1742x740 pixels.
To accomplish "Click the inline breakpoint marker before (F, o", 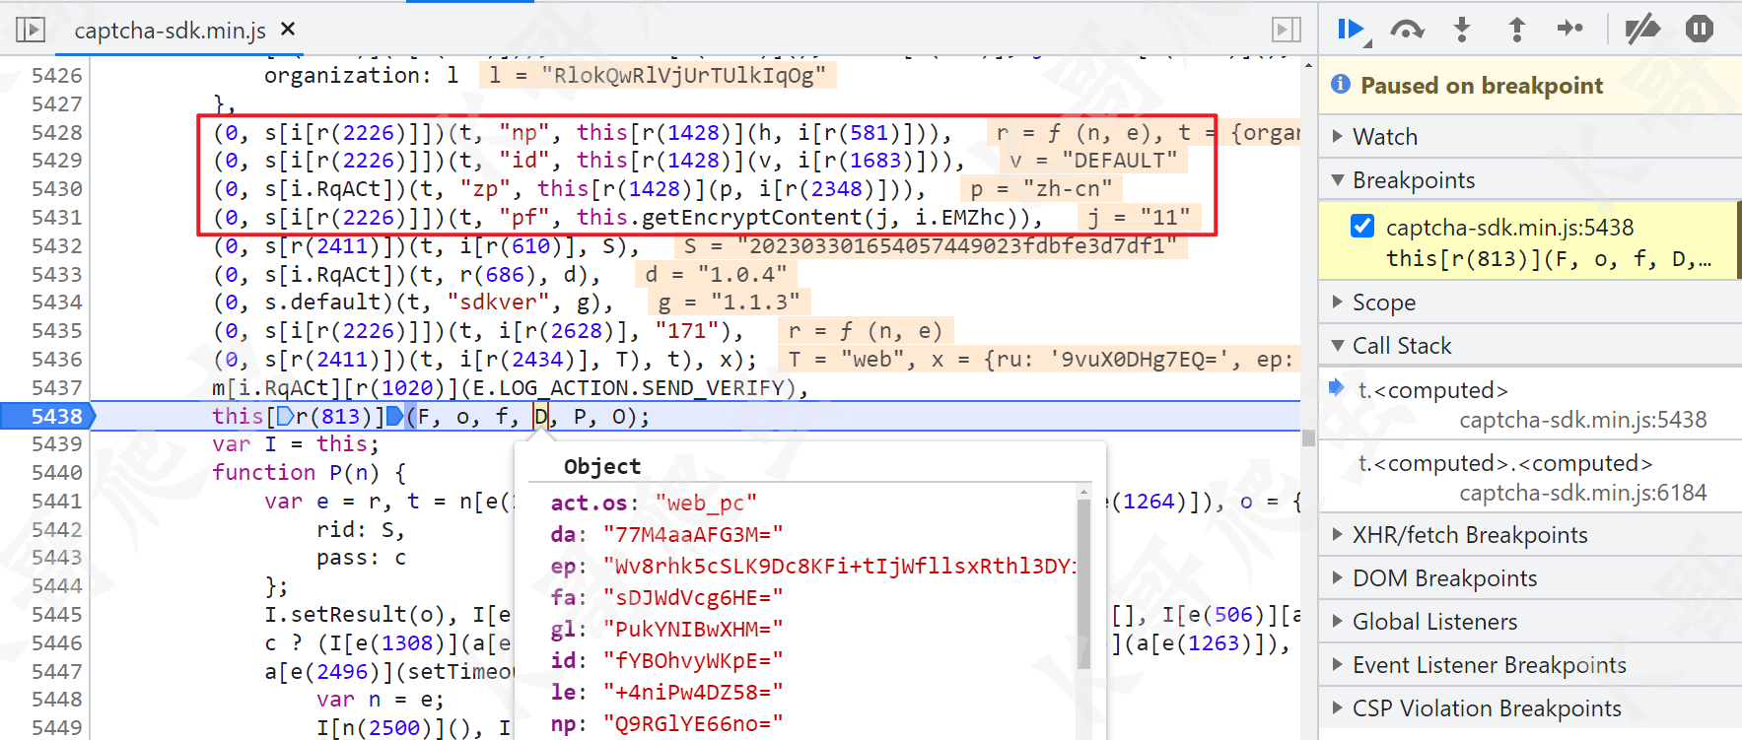I will (394, 417).
